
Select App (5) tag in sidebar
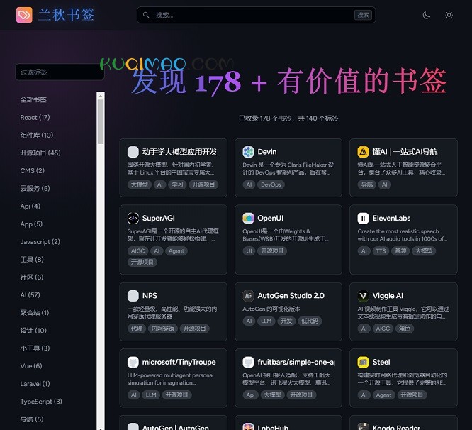(31, 224)
